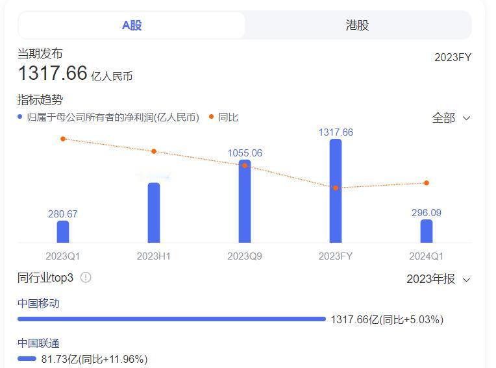This screenshot has height=368, width=496.
Task: Select the 2023H1 bar in the chart
Action: (x=154, y=213)
